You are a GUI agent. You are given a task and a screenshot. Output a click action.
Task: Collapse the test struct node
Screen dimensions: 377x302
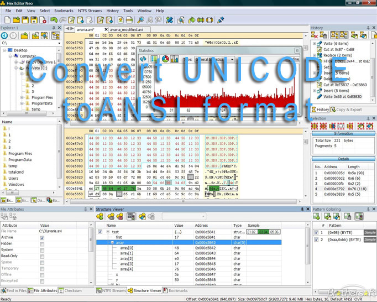pos(108,232)
